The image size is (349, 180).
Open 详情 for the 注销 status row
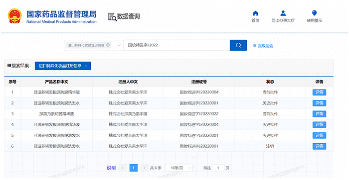tap(319, 146)
